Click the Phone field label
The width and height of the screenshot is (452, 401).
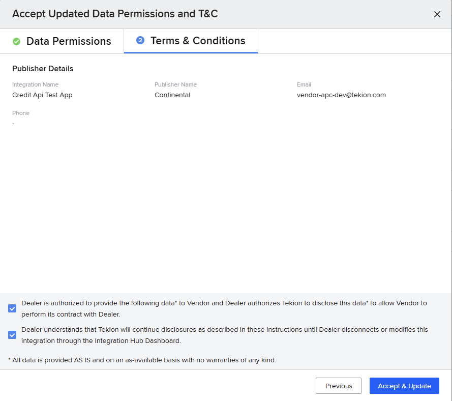21,113
